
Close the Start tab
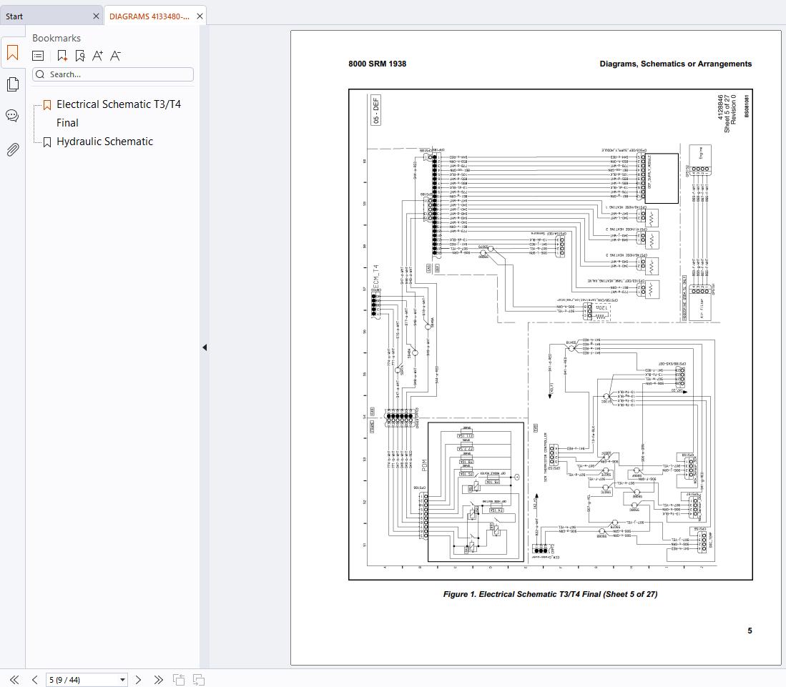(96, 16)
